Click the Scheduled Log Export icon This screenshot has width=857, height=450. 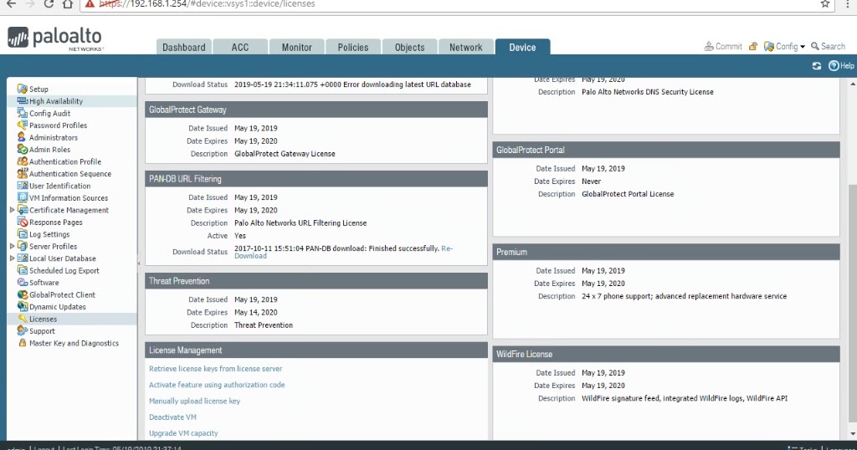coord(23,270)
